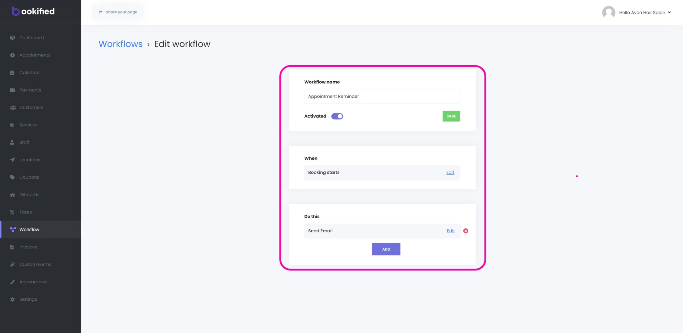683x333 pixels.
Task: Edit the Send Email action
Action: (451, 231)
